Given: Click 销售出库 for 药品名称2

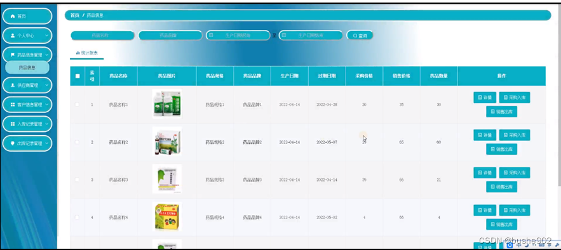Looking at the screenshot, I should [x=502, y=149].
